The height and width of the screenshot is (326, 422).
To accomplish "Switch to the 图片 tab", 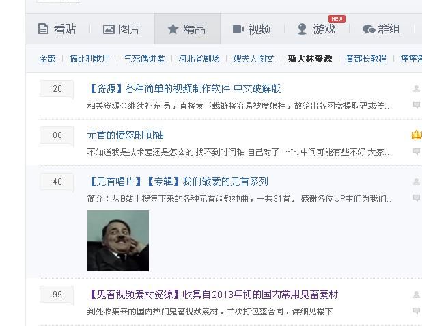I will [x=122, y=29].
